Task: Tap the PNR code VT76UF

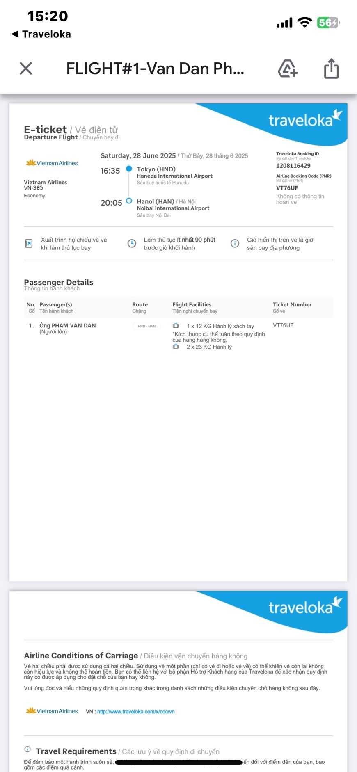Action: (287, 188)
